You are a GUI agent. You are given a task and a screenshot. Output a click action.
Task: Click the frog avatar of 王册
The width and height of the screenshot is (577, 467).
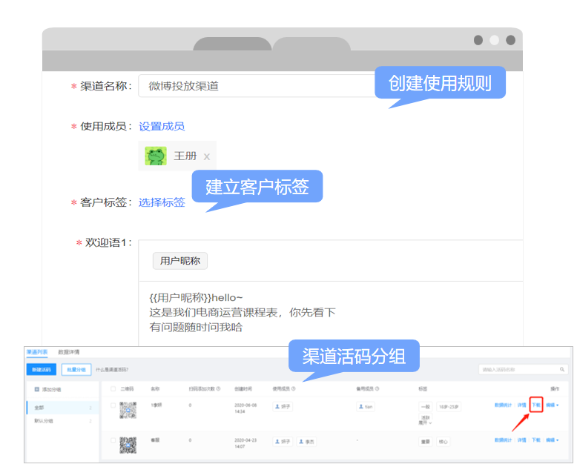(156, 156)
